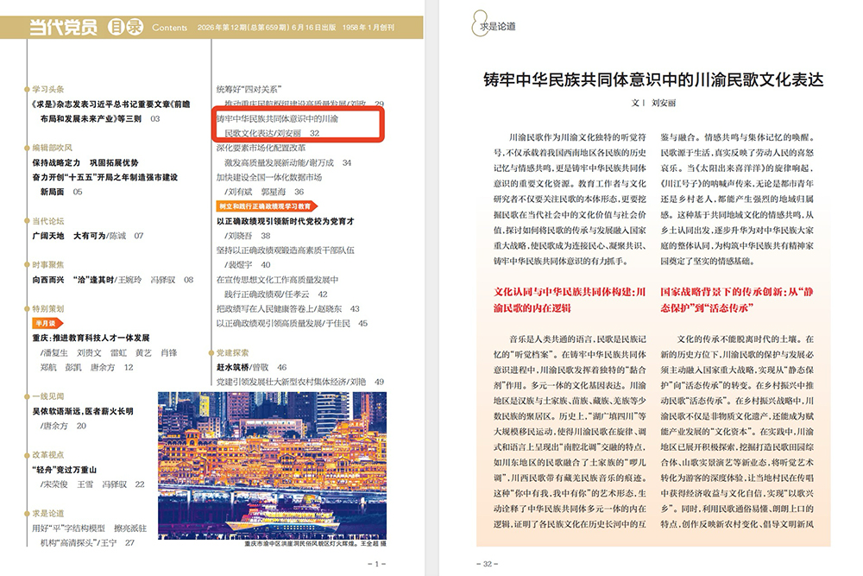This screenshot has width=863, height=576.
Task: Click the Contents label in the header
Action: (169, 28)
